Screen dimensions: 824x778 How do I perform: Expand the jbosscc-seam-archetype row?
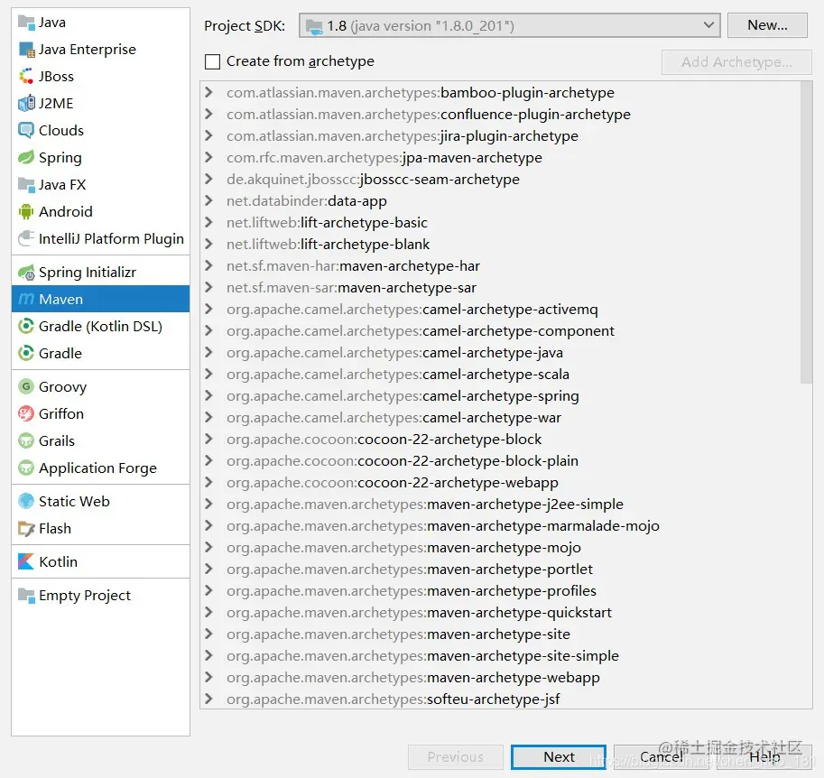point(208,179)
